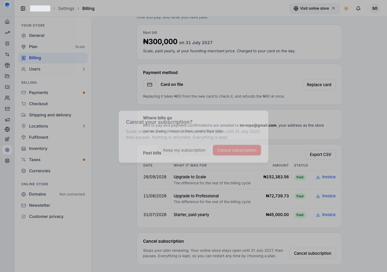387x272 pixels.
Task: Open the Locations settings
Action: tap(53, 126)
